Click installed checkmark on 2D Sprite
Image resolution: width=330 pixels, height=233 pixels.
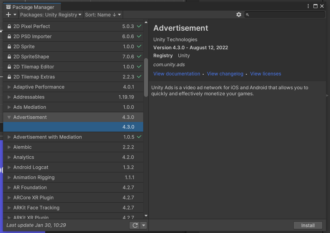pos(139,46)
